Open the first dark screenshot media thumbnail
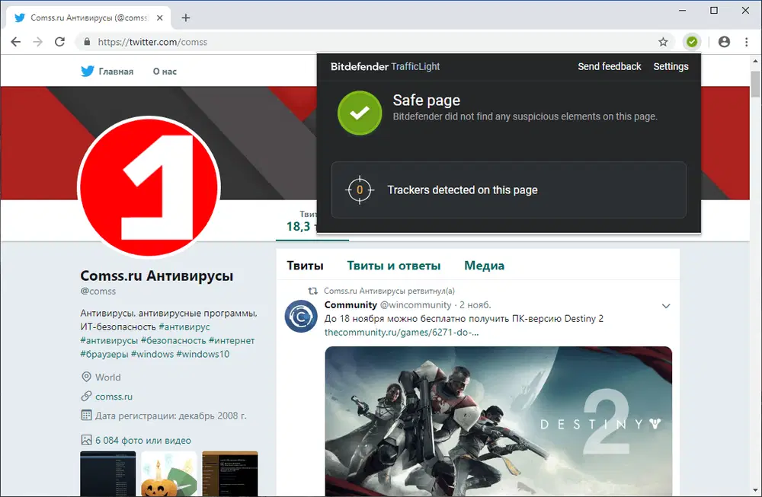The width and height of the screenshot is (762, 497). pos(108,473)
